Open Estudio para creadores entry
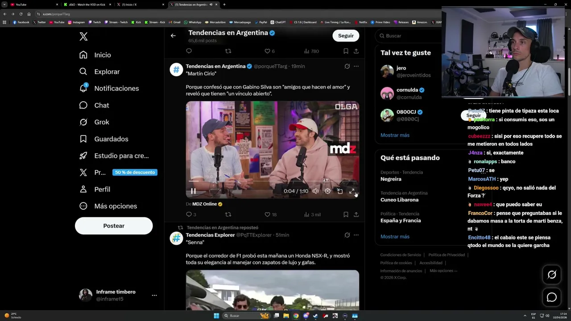Image resolution: width=571 pixels, height=321 pixels. [114, 156]
